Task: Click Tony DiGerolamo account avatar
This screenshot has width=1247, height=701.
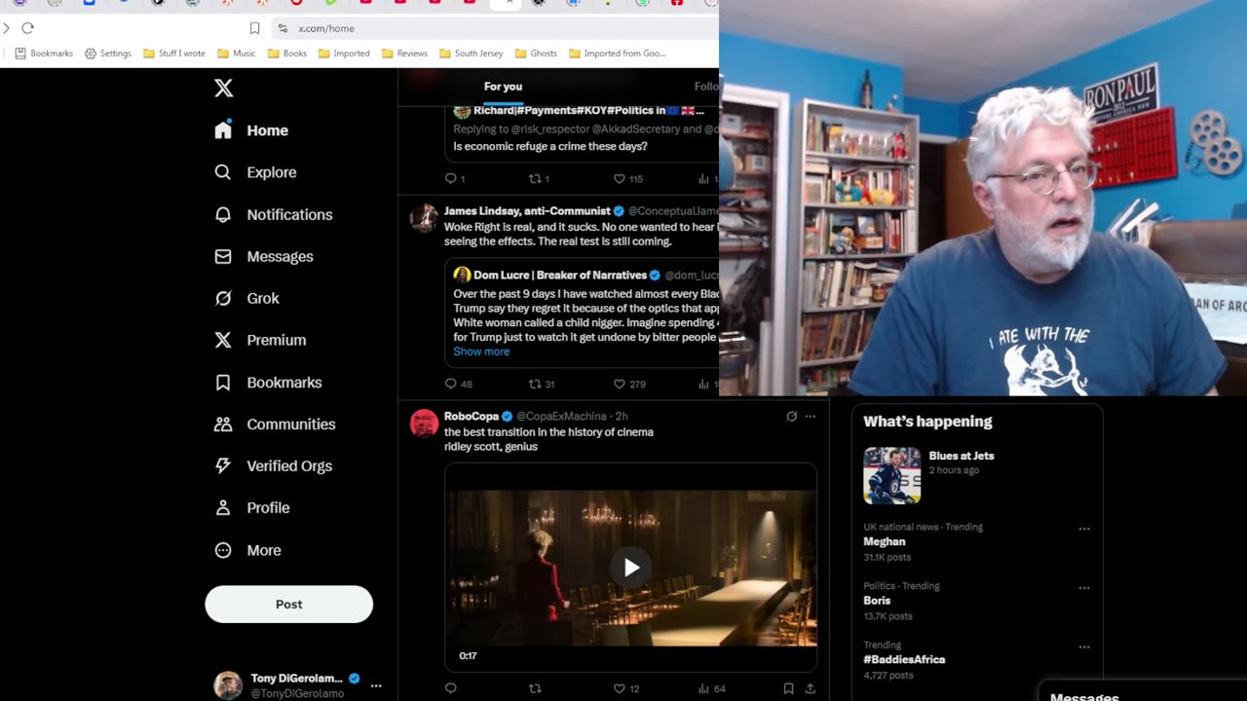Action: pos(228,685)
